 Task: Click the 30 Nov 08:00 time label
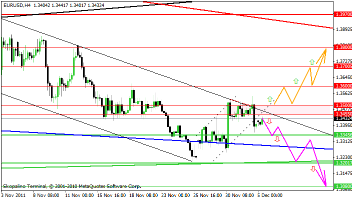240,195
